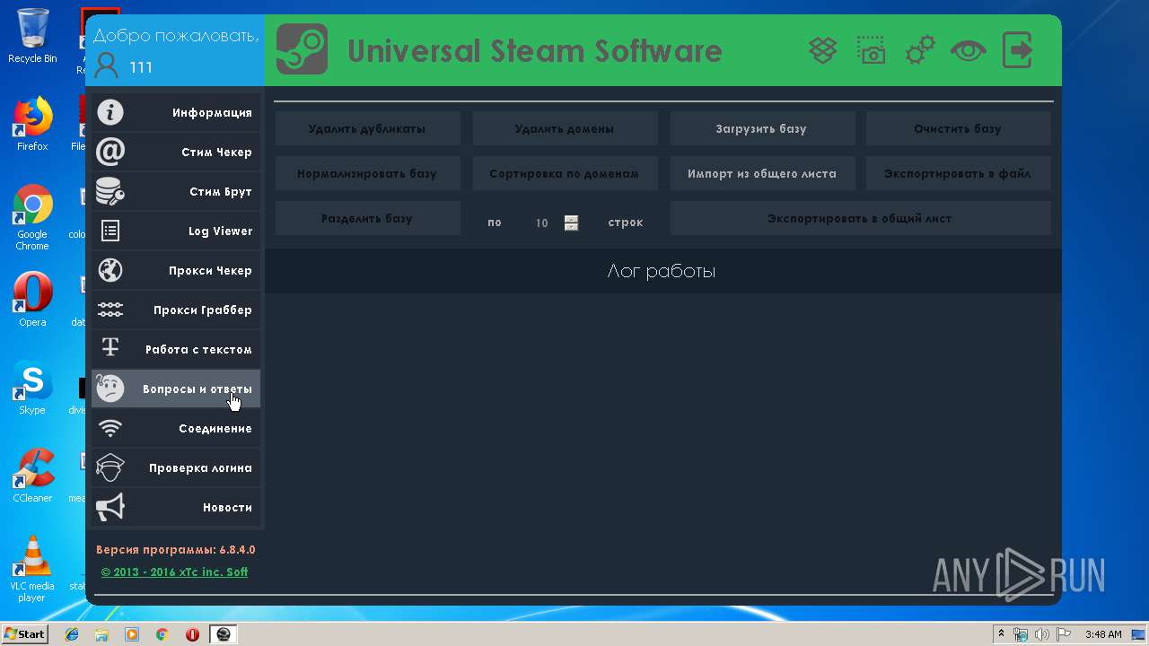Screen dimensions: 1149x646
Task: Click the screenshot camera icon in the header
Action: tap(871, 50)
